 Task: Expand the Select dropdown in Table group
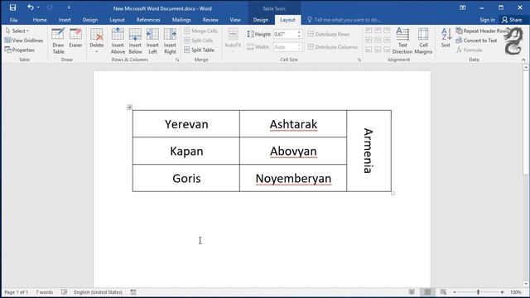point(17,31)
